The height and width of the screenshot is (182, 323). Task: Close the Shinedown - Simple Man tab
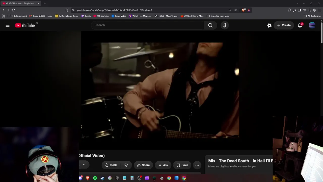(38, 3)
